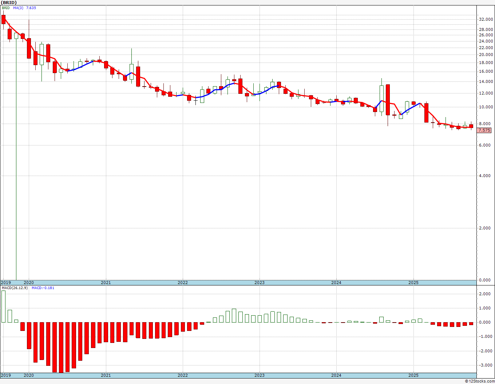Select the 10.000 price axis label
Screen dimensions: 495x384
(x=486, y=107)
